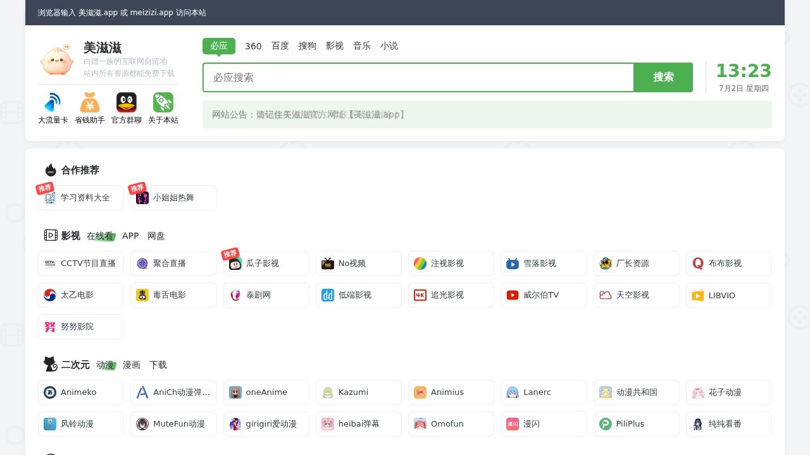This screenshot has width=810, height=455.
Task: Switch search to 音乐 tab
Action: pos(362,46)
